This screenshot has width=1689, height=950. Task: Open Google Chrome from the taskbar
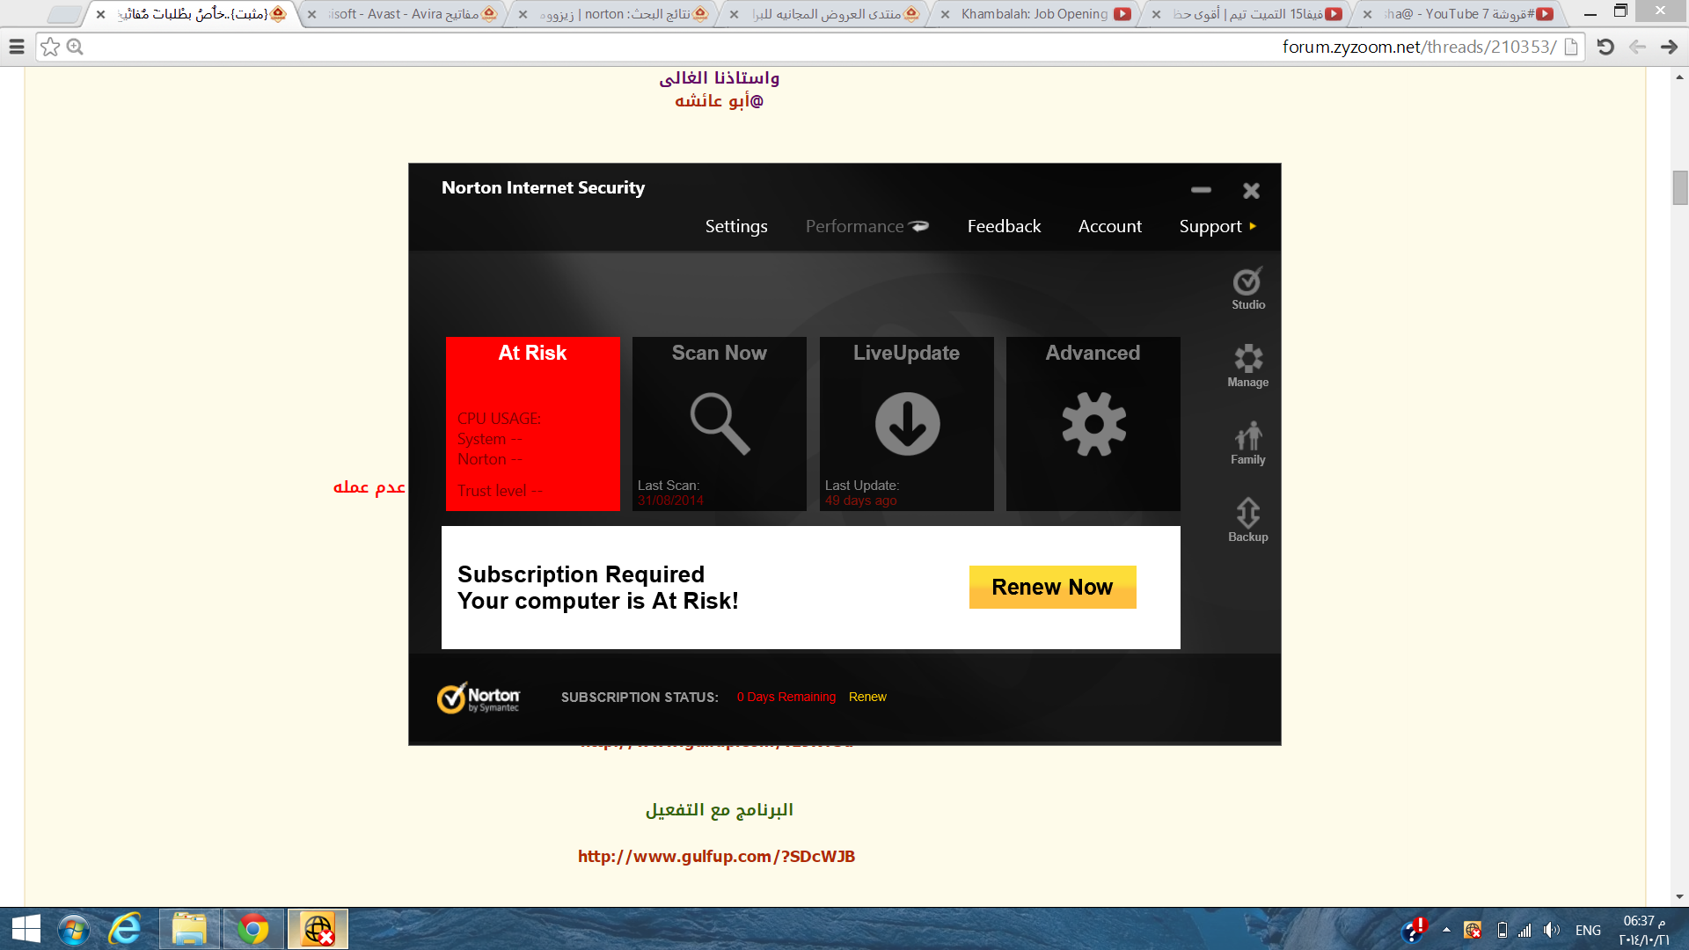tap(253, 929)
